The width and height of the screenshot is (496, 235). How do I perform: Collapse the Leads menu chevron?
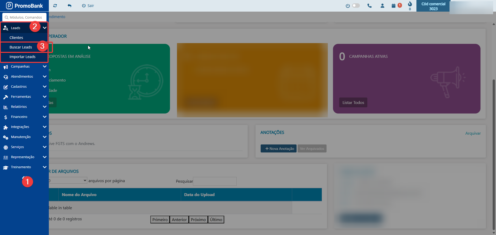coord(44,28)
